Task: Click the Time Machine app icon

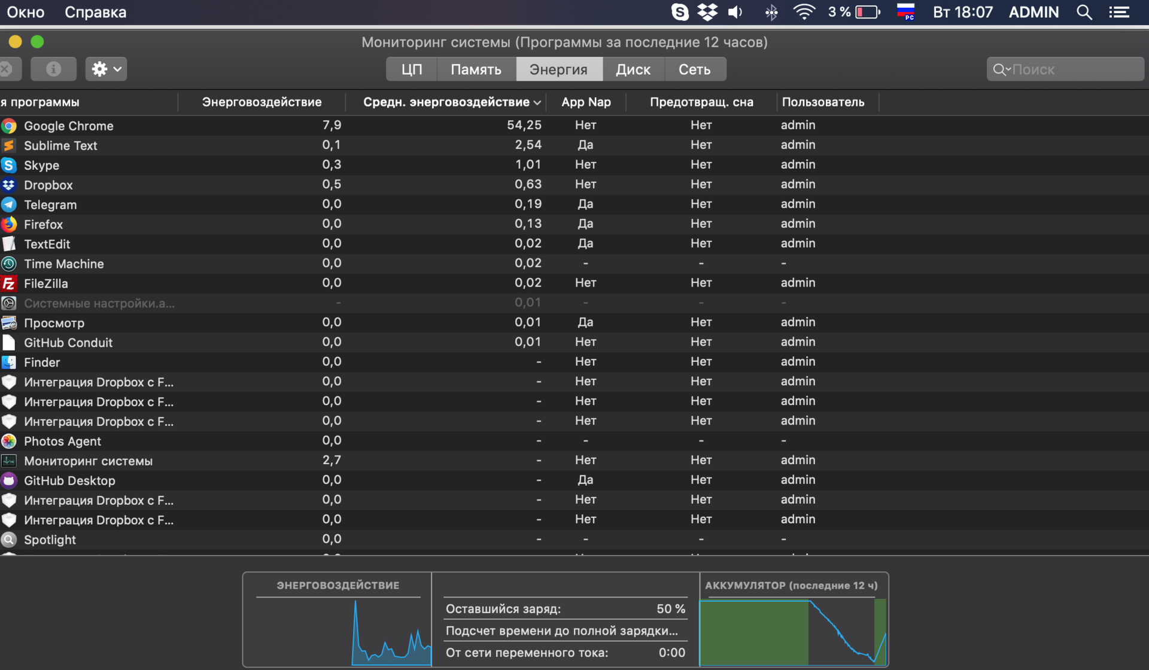Action: point(9,264)
